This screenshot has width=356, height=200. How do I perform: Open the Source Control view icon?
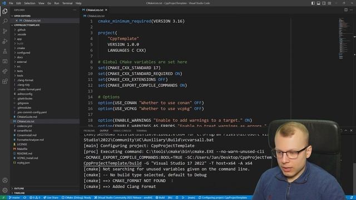pyautogui.click(x=5, y=31)
